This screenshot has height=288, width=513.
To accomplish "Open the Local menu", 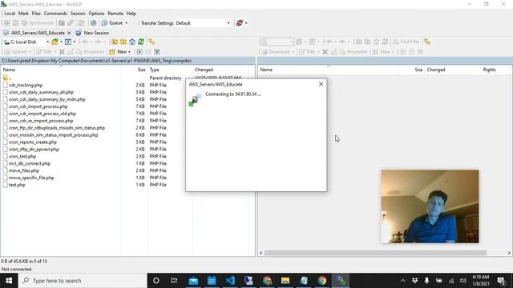I will coord(10,14).
